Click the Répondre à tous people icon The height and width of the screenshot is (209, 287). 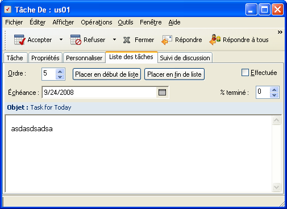click(x=215, y=40)
